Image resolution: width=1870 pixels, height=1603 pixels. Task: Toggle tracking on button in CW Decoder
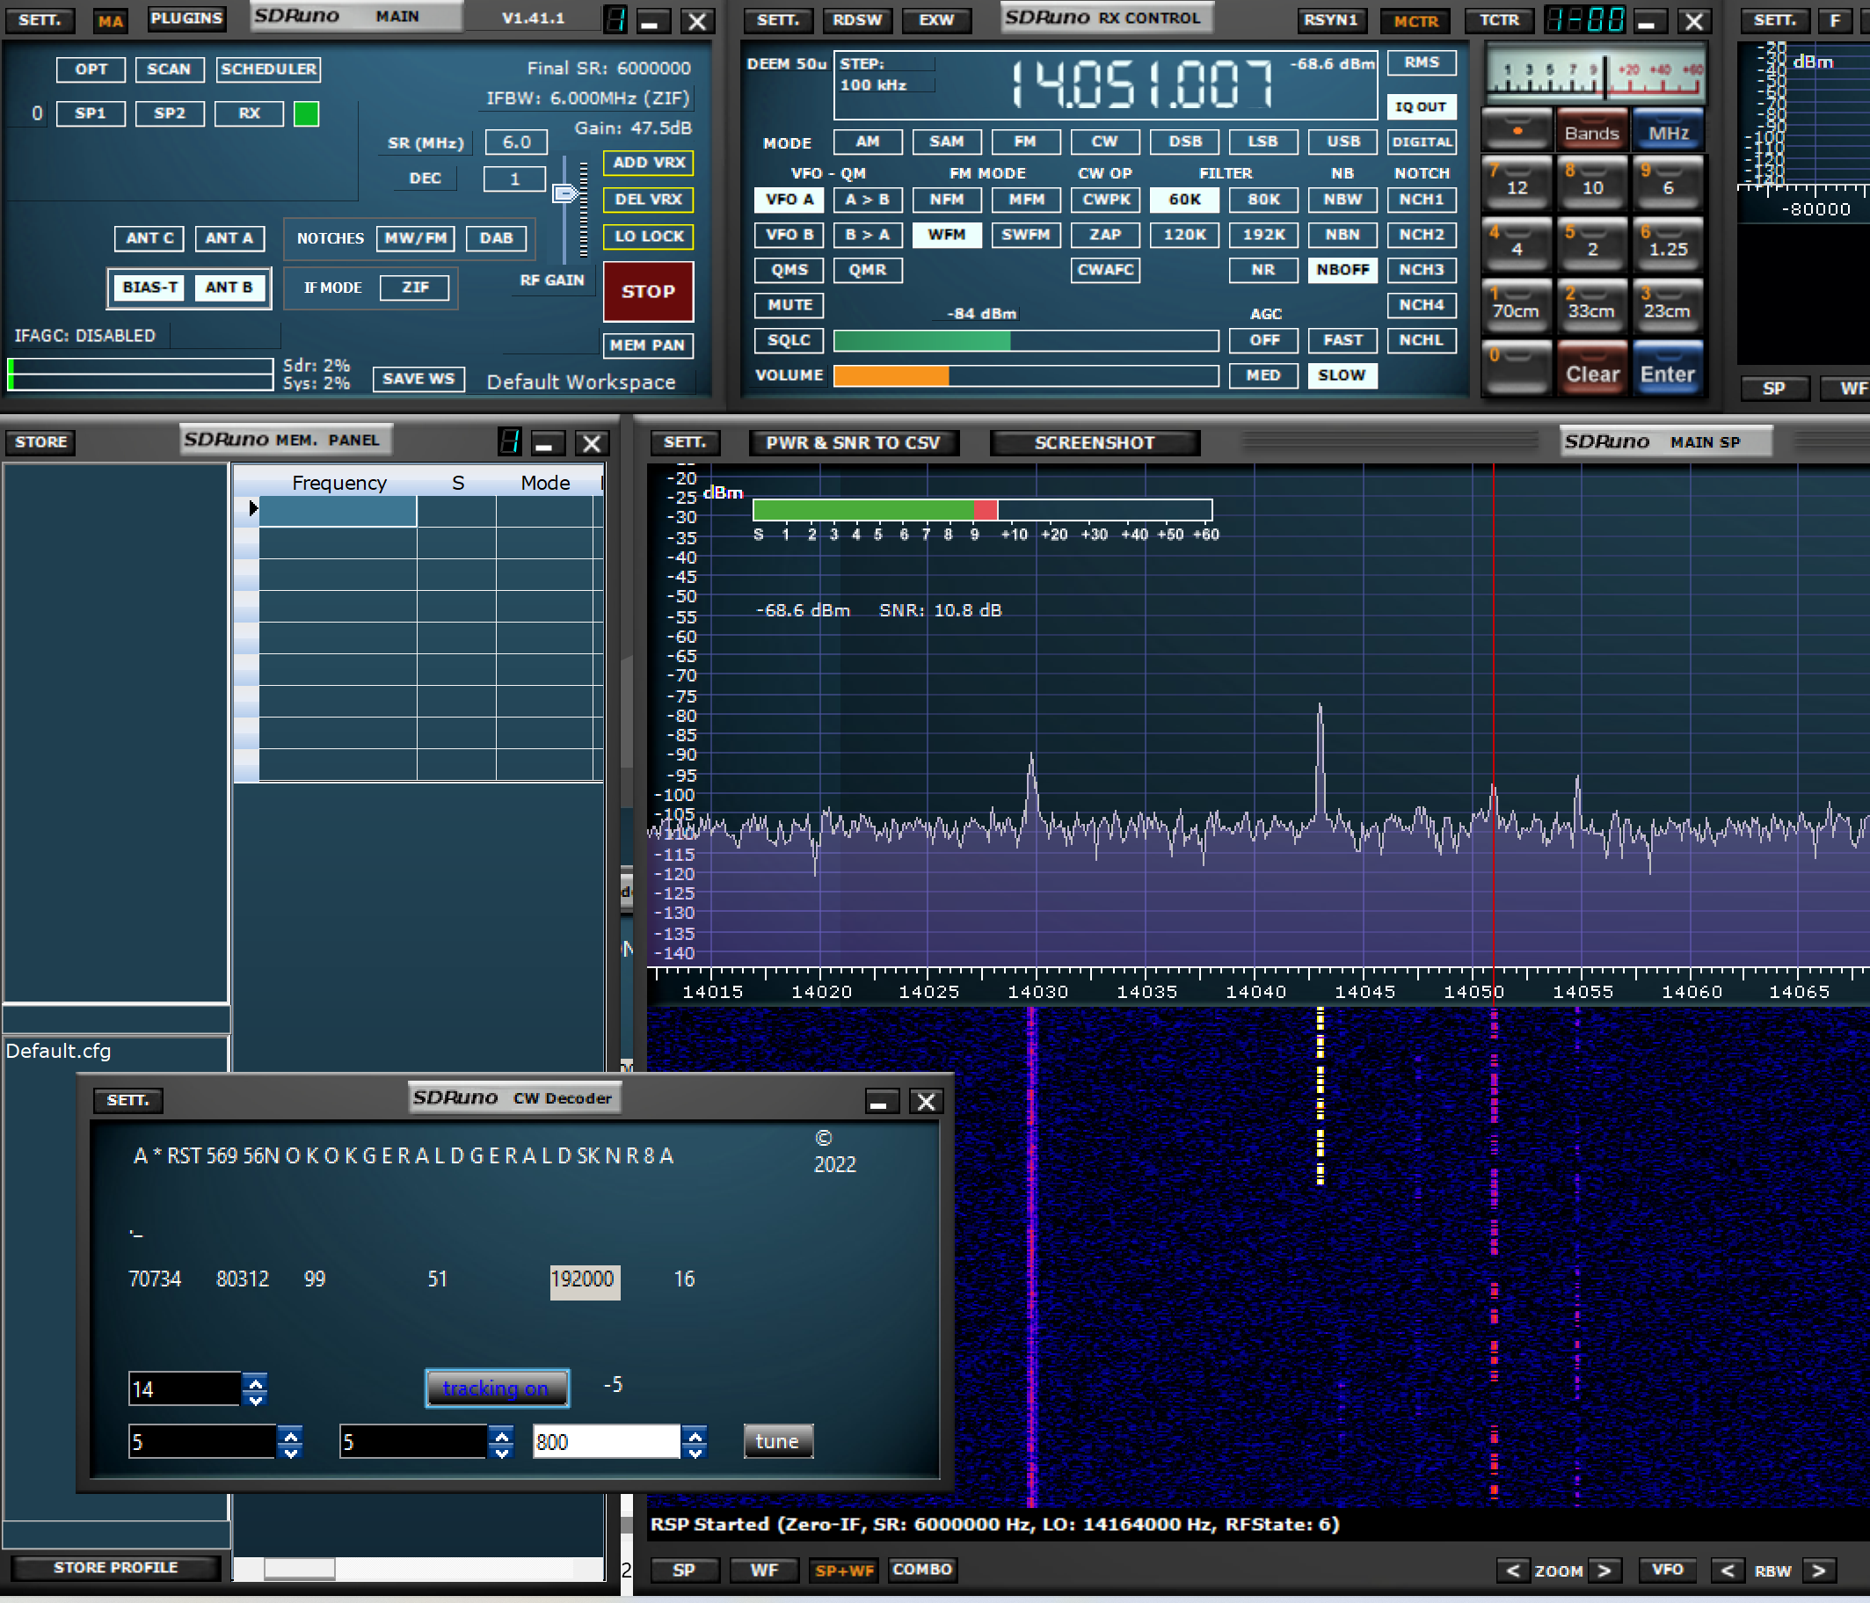point(497,1388)
